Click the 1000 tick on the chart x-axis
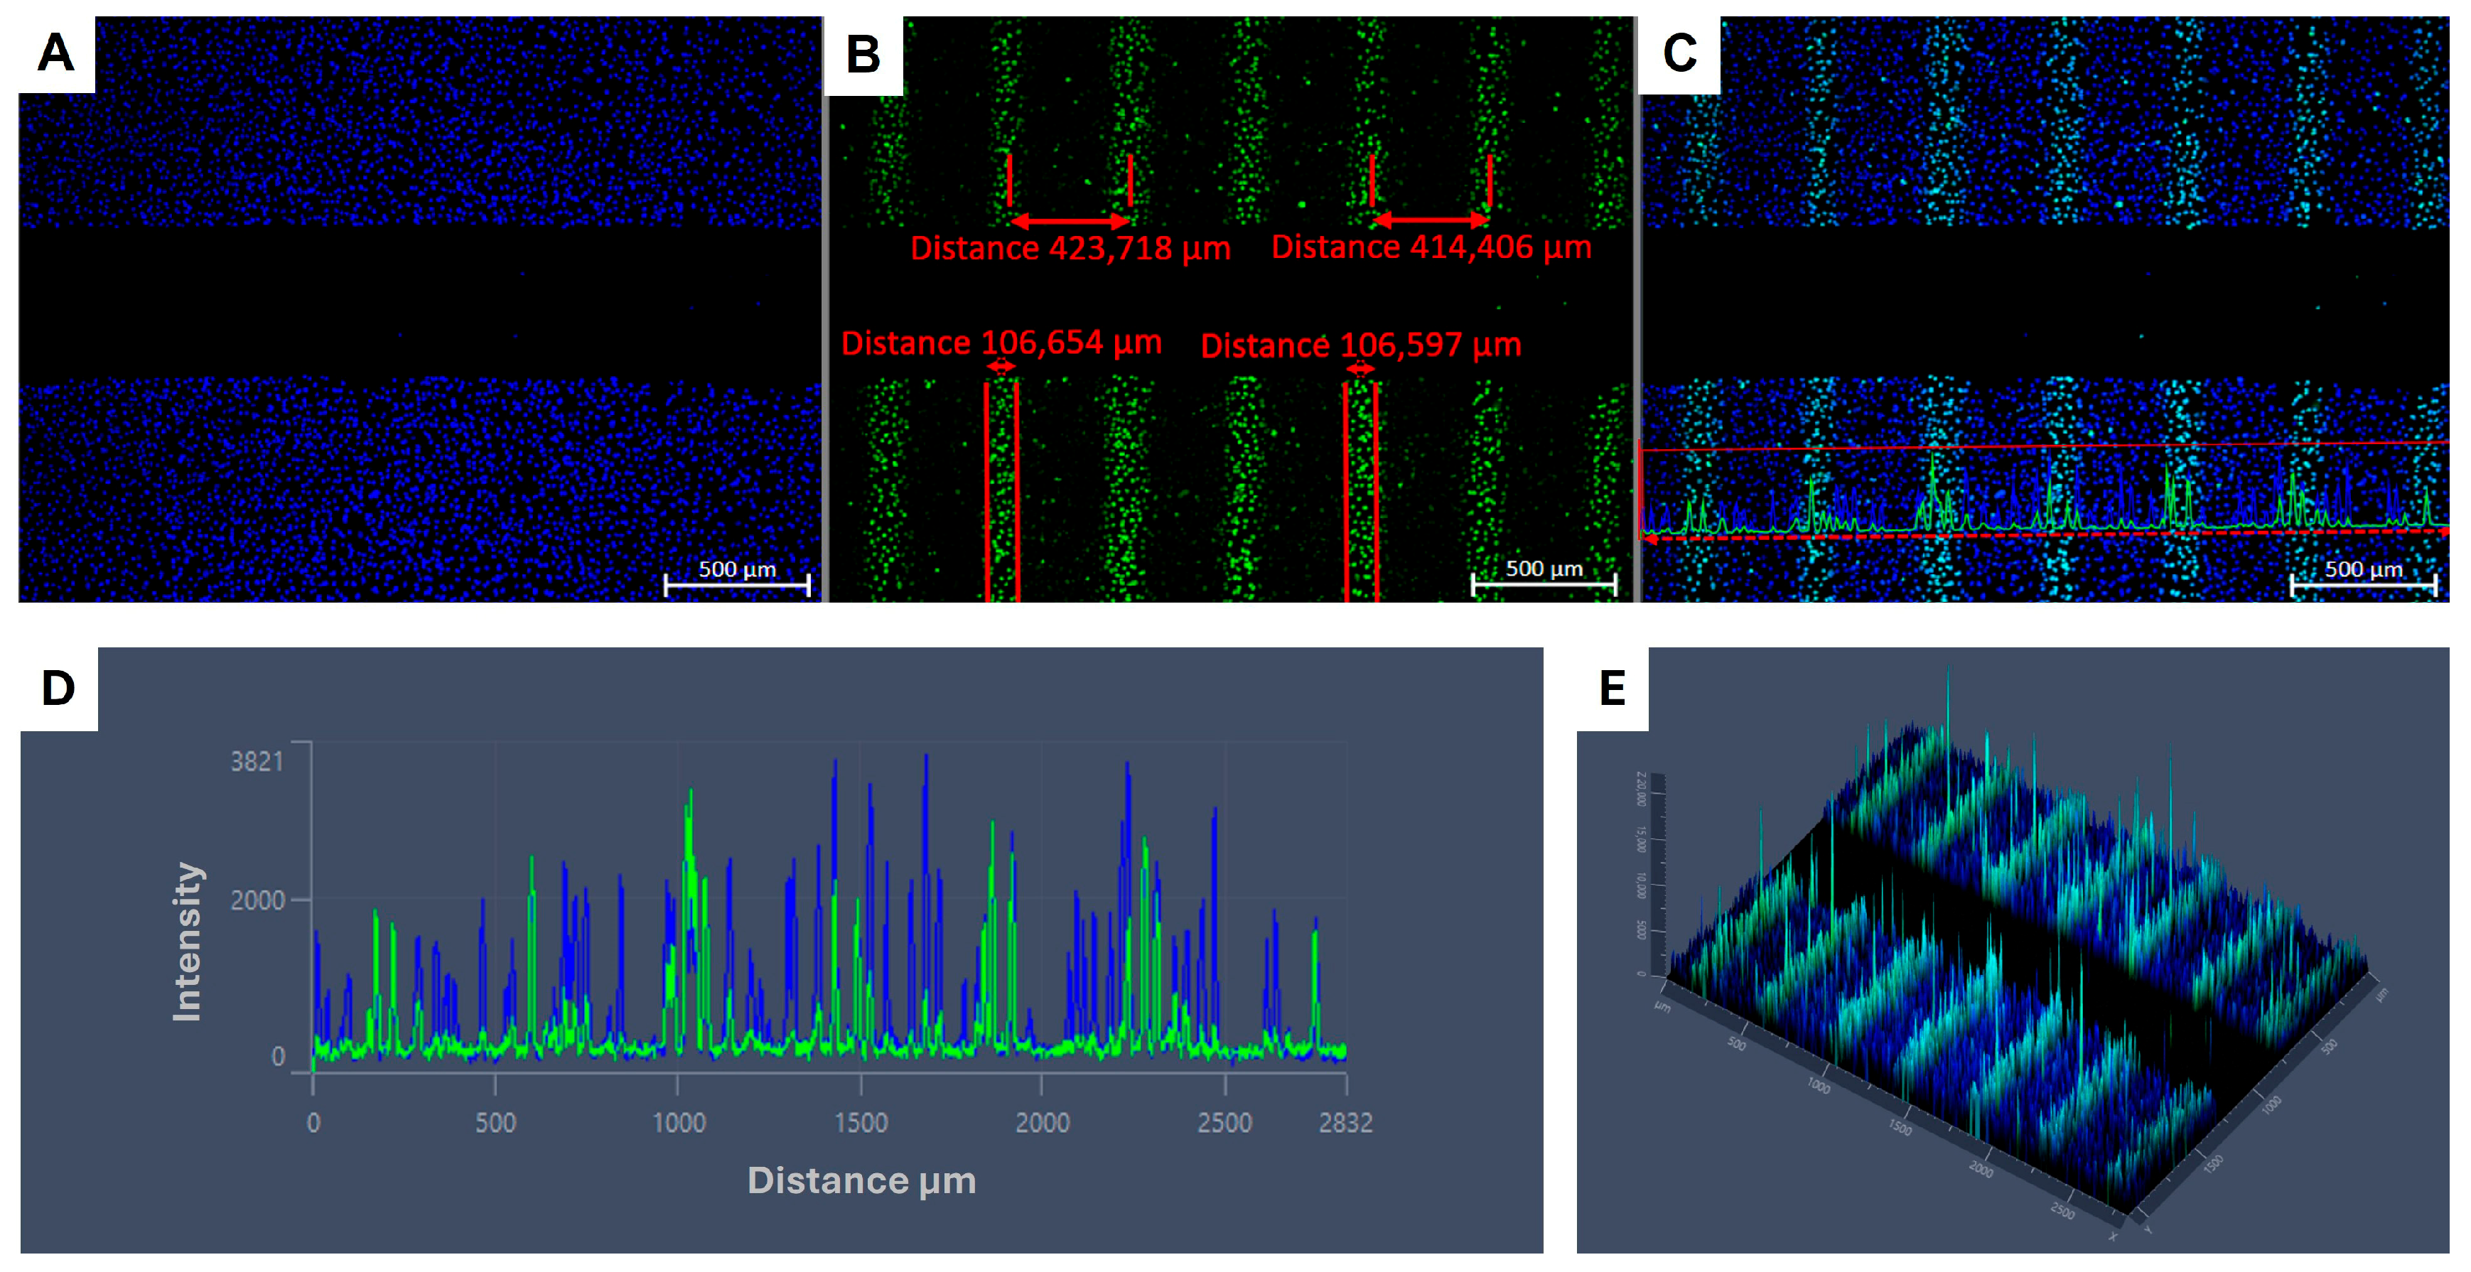This screenshot has height=1272, width=2471. (679, 1122)
